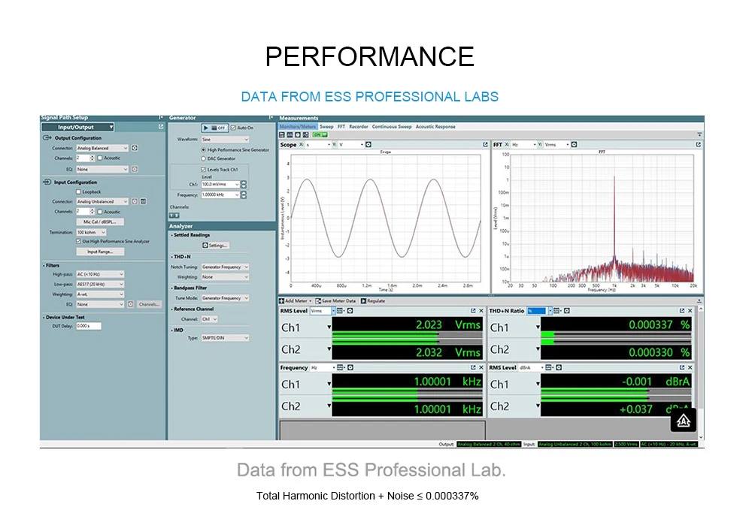Open THD+N Ratio meter settings gear
The image size is (752, 510).
tap(567, 311)
